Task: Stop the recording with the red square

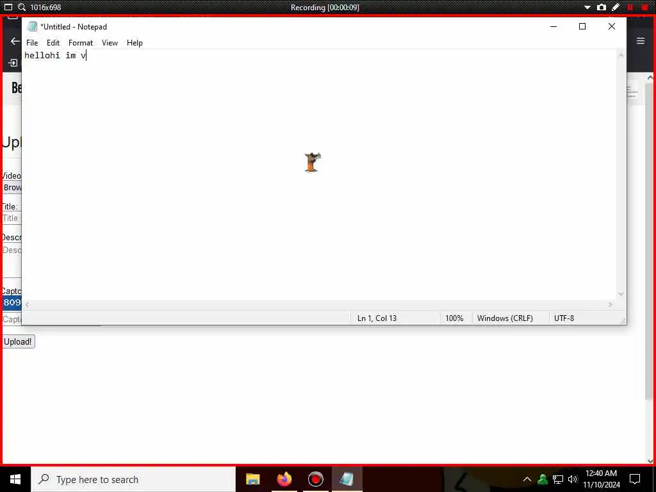Action: click(644, 7)
